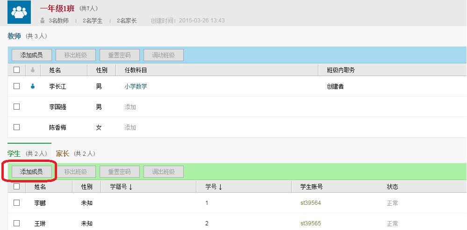Click 添加成员 button in student section
Viewport: 467px width, 230px height.
pos(31,172)
